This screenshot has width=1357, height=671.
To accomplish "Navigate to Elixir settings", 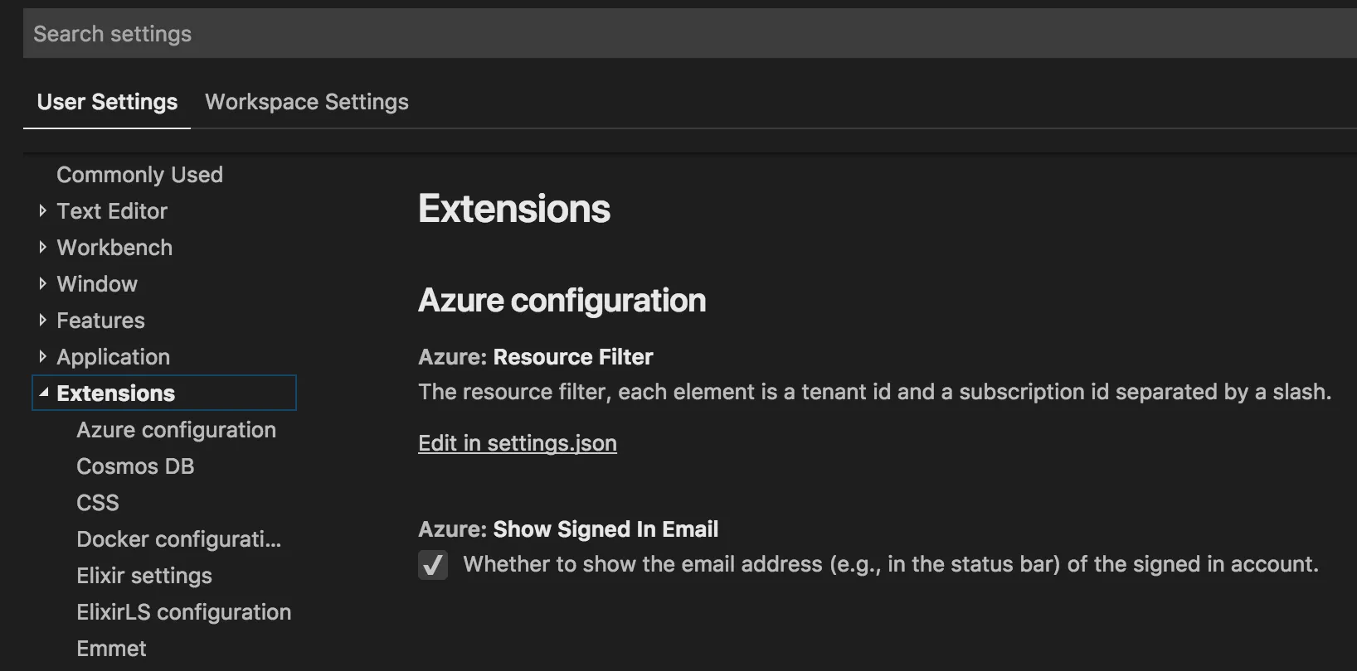I will 144,576.
